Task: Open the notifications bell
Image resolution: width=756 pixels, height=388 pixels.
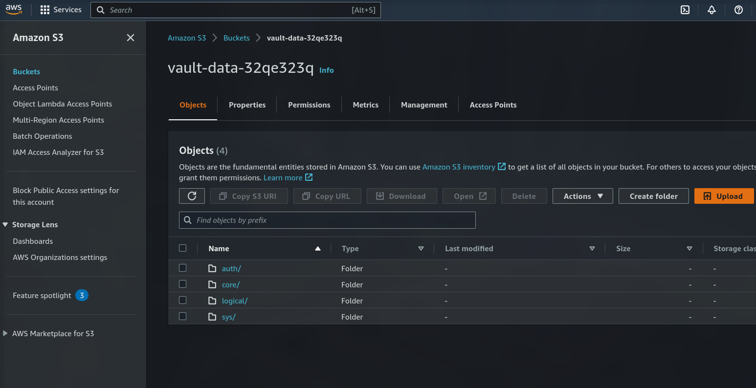Action: coord(712,10)
